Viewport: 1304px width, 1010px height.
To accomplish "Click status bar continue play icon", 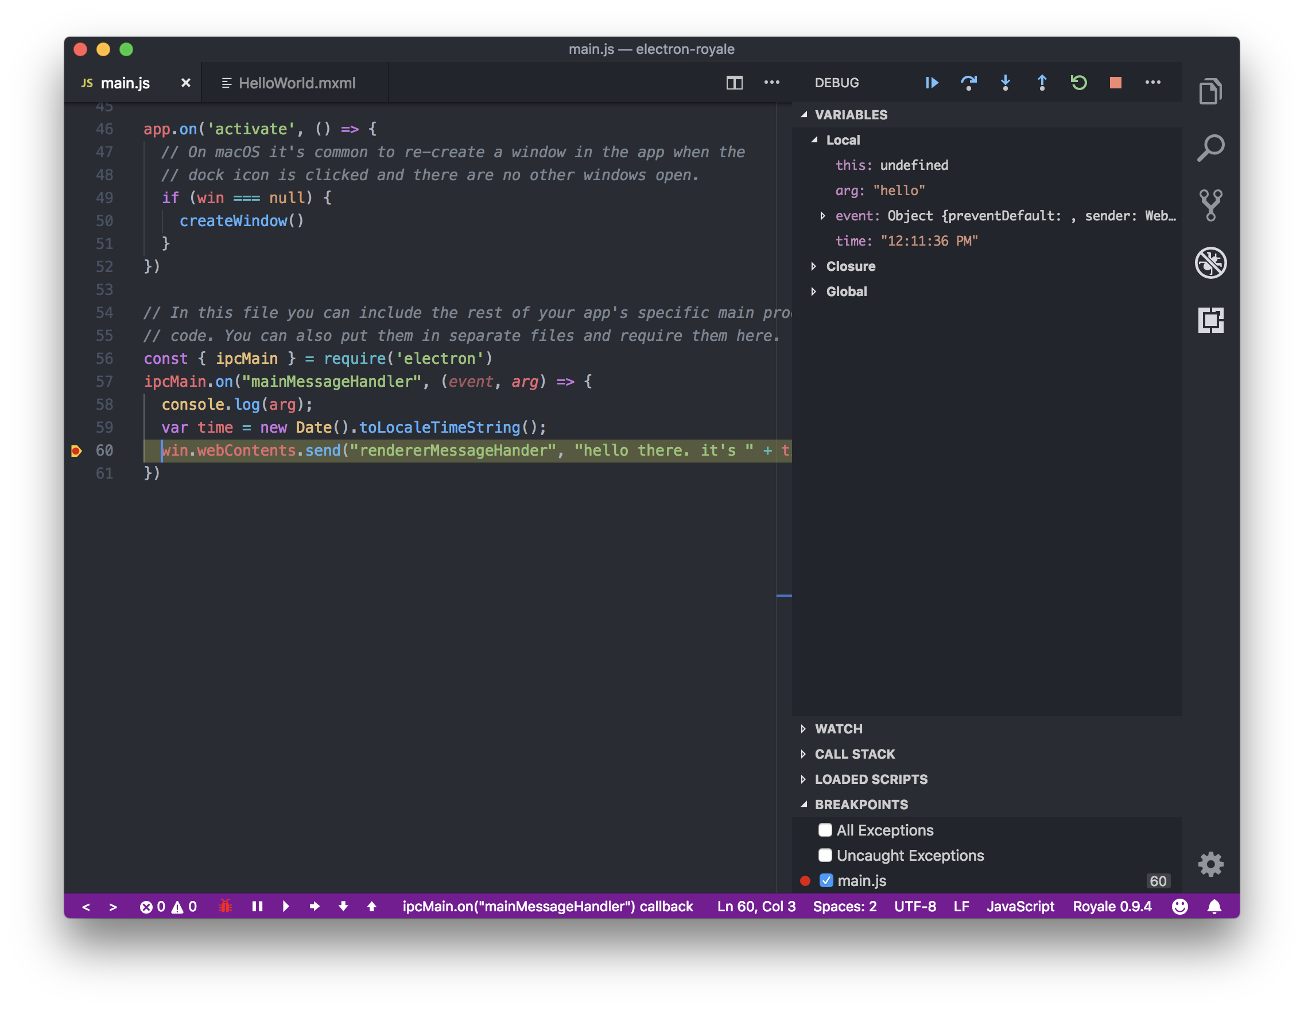I will (x=286, y=906).
